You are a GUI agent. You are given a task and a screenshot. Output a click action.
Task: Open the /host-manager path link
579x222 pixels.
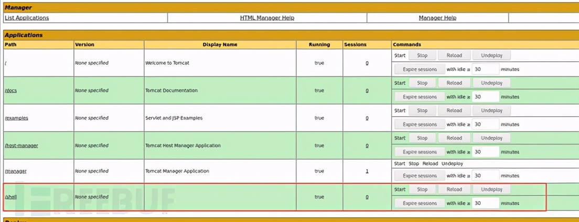click(x=22, y=146)
